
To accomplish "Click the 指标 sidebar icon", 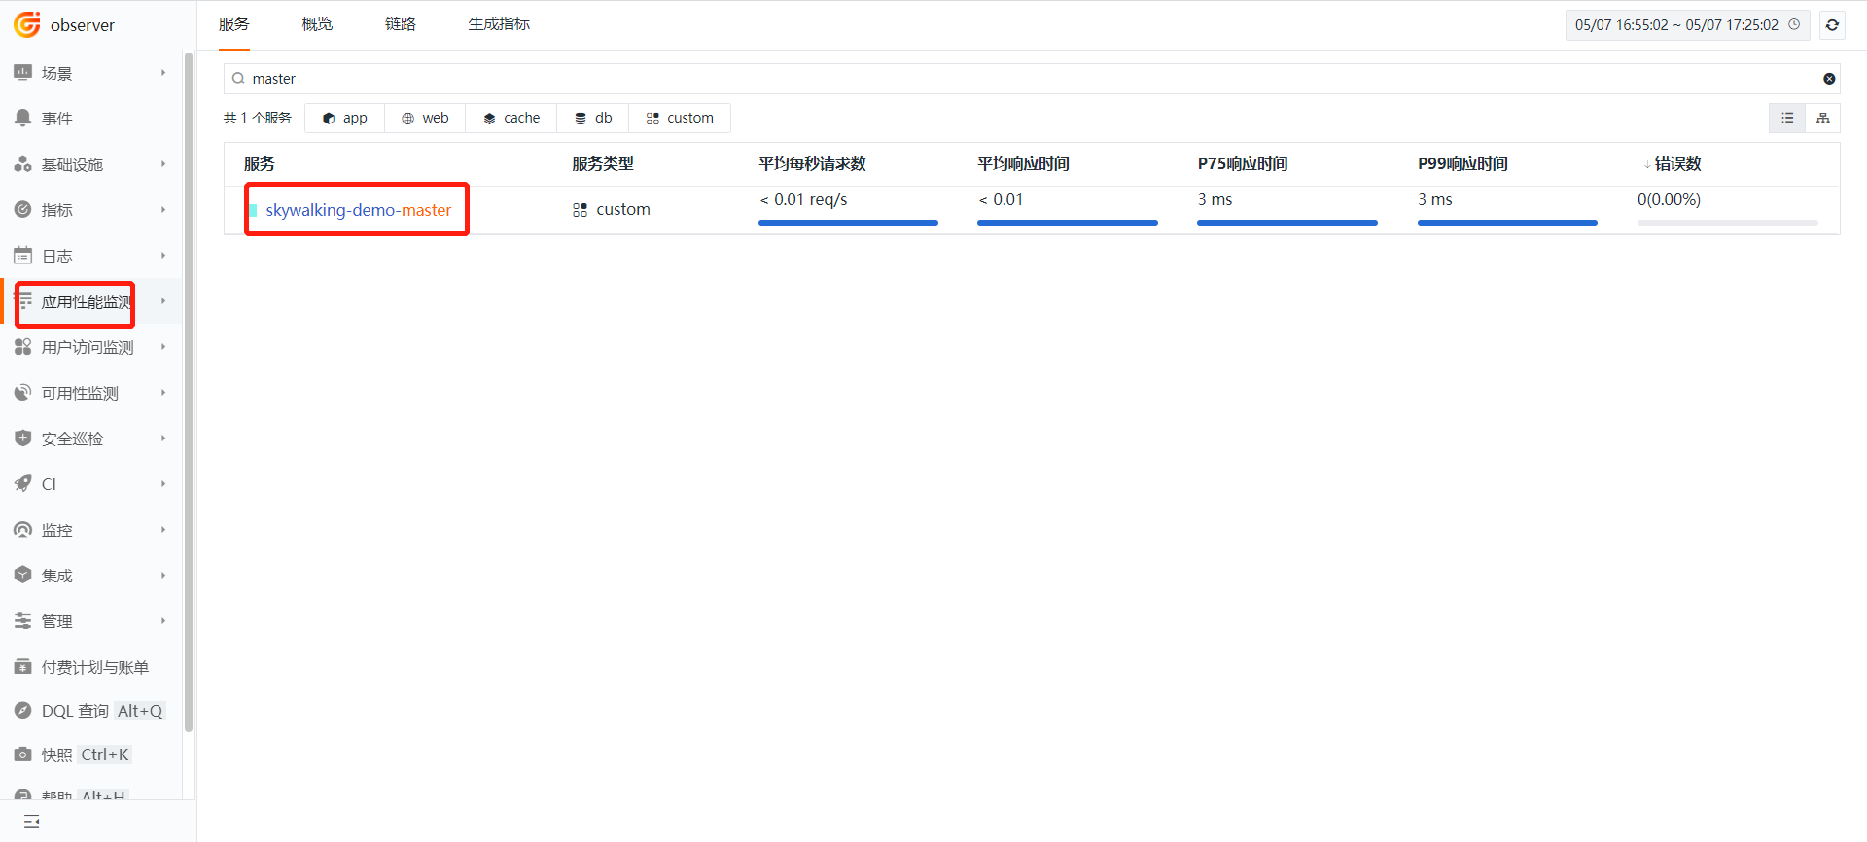I will point(23,209).
